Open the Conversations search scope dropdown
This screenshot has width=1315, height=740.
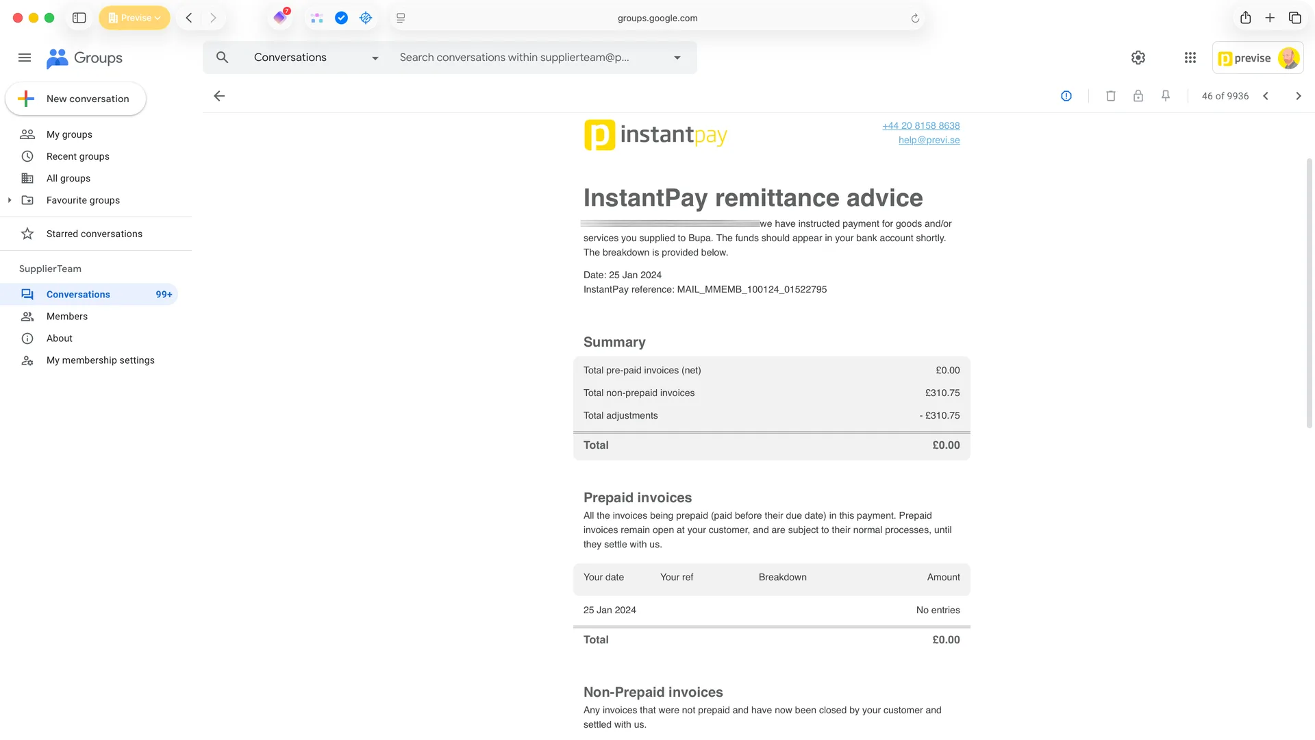tap(375, 58)
